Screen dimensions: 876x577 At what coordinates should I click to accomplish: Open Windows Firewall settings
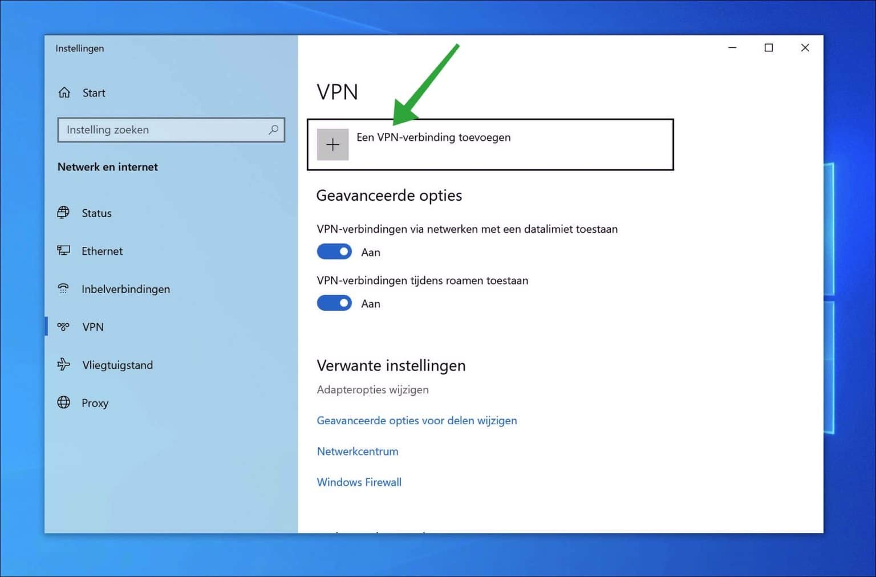point(359,482)
